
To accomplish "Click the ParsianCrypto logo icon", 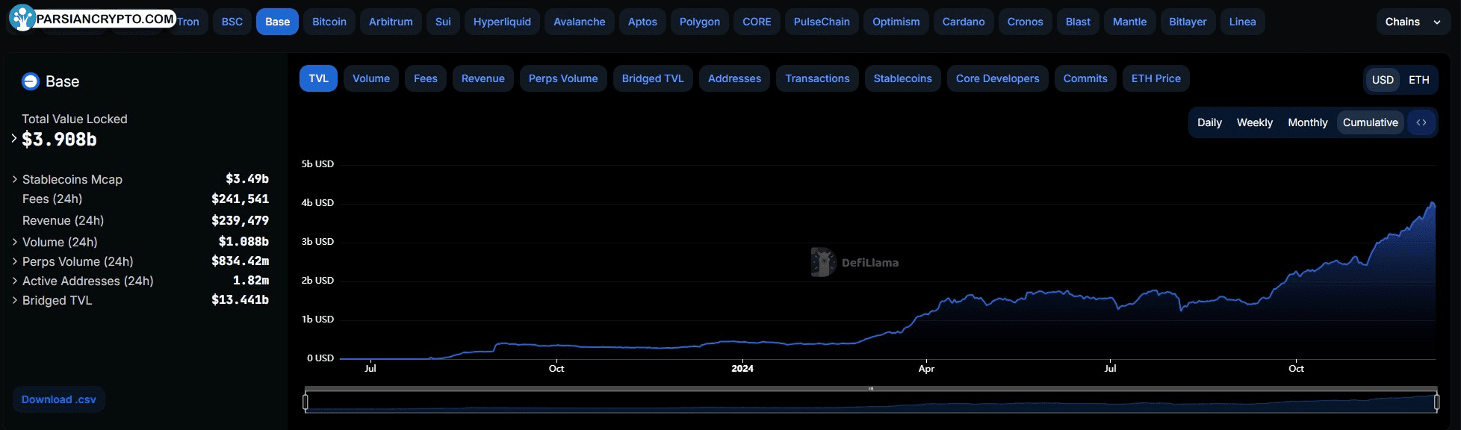I will click(x=22, y=18).
